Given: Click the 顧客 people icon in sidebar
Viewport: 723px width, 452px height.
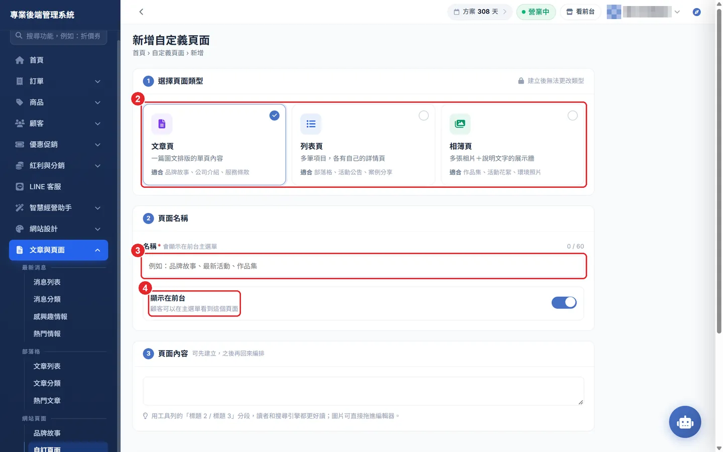Looking at the screenshot, I should (20, 124).
